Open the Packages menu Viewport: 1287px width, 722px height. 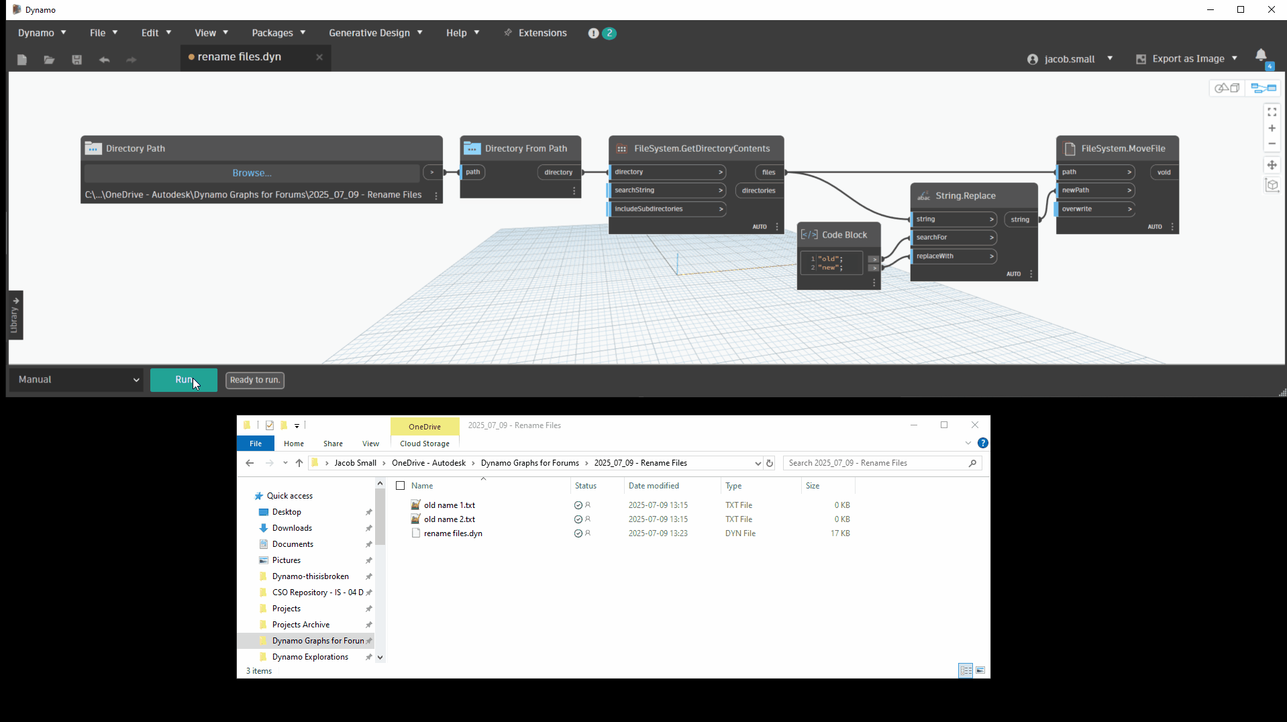point(278,33)
